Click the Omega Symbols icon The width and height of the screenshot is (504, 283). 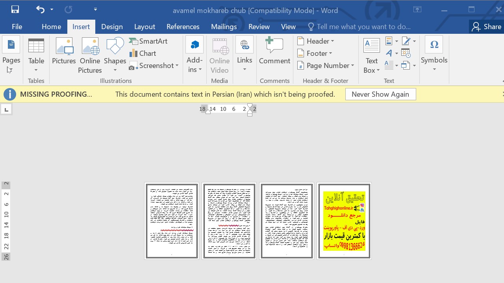click(x=434, y=45)
